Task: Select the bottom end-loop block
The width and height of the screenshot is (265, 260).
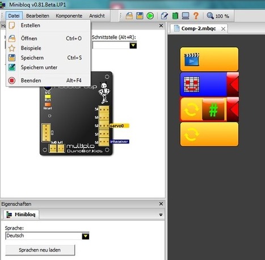Action: pyautogui.click(x=209, y=134)
